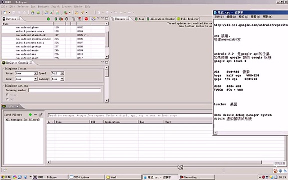Click the Start Method Profiling icon

79,19
